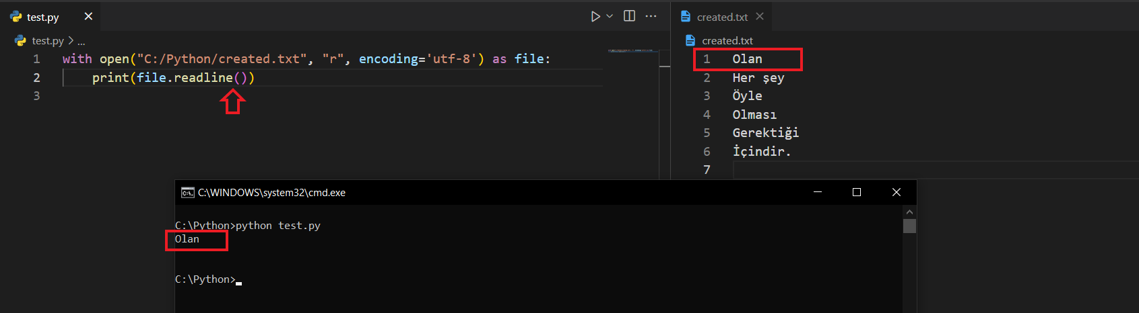Run the Python file with play button
1139x313 pixels.
(595, 16)
